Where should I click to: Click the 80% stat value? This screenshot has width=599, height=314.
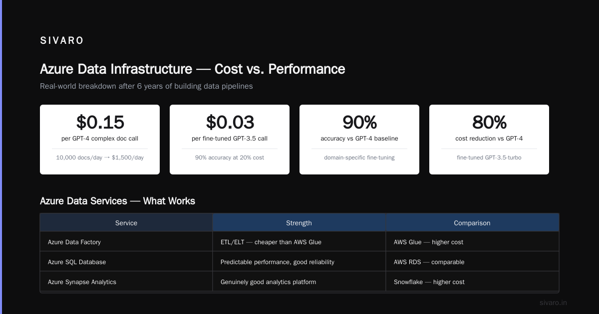[489, 122]
